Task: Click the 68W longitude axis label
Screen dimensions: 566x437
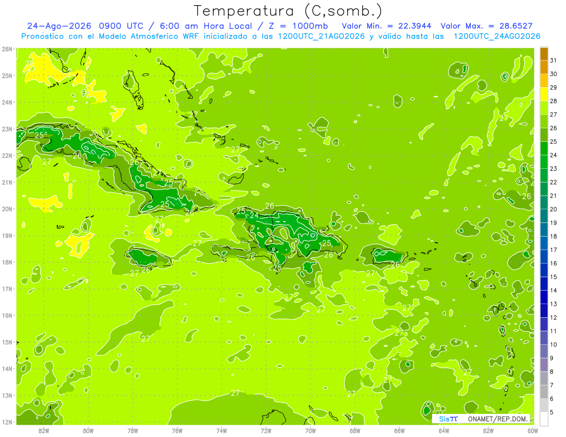Action: [x=355, y=430]
